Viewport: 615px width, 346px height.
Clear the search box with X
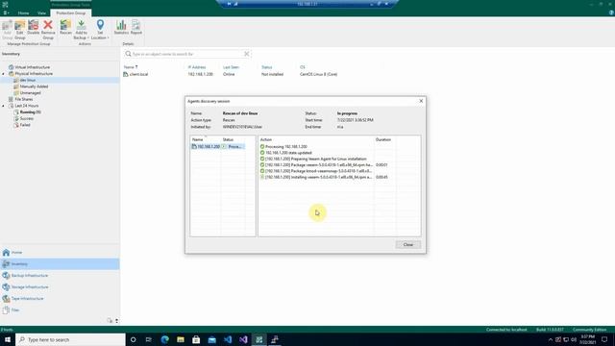click(x=247, y=54)
